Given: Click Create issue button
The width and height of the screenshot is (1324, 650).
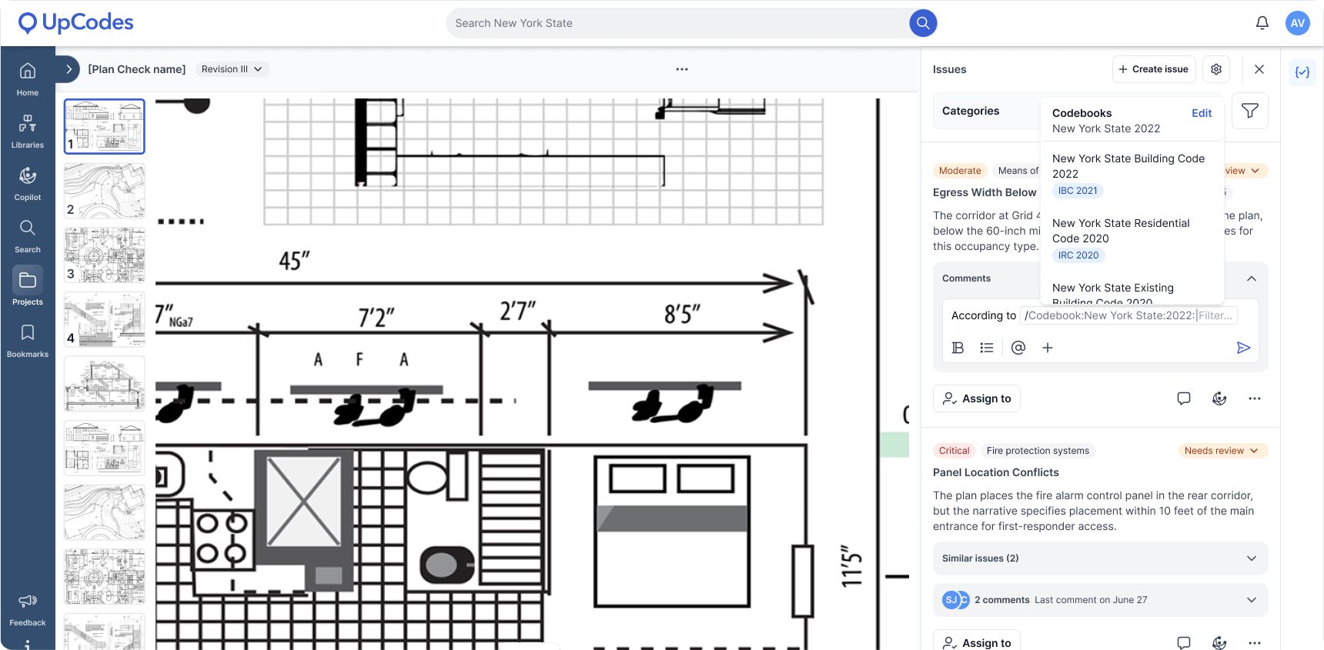Looking at the screenshot, I should point(1154,69).
